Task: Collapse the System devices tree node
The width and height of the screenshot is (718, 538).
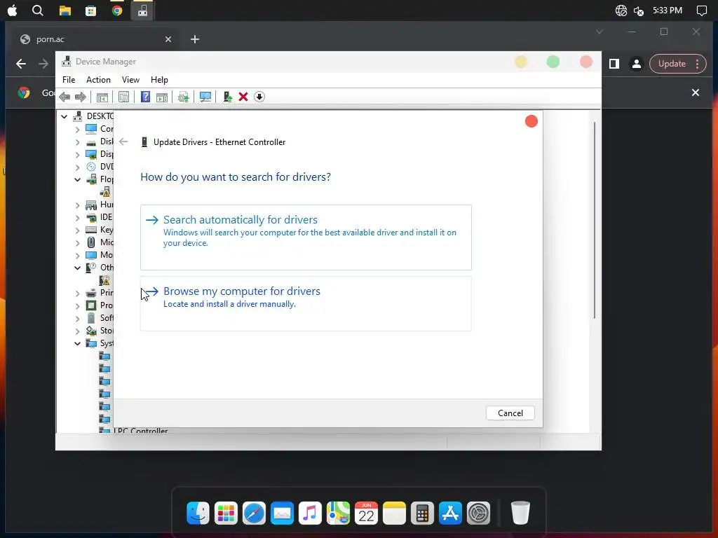Action: point(77,343)
